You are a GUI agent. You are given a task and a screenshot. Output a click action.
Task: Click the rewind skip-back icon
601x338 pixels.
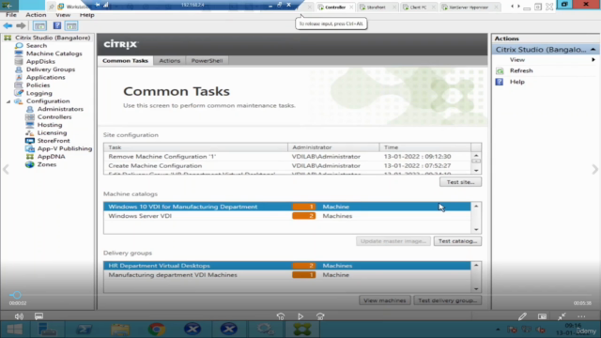281,316
